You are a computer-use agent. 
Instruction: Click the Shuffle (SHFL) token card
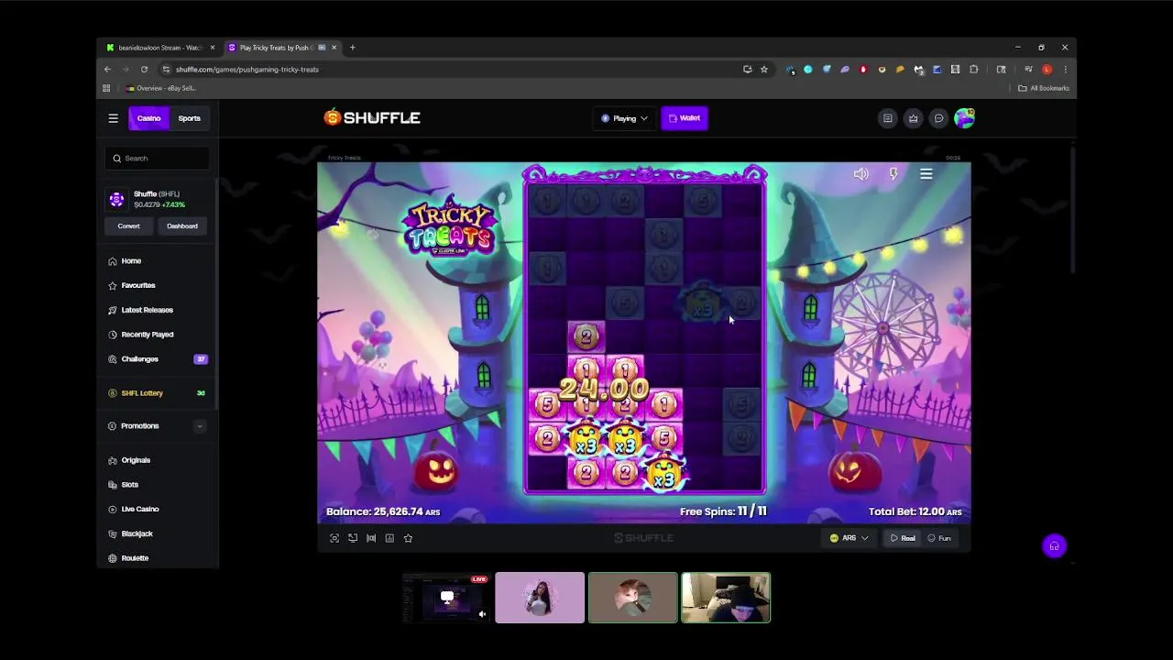tap(157, 199)
